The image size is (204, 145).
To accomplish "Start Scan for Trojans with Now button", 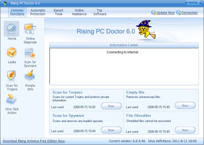I will (x=111, y=106).
